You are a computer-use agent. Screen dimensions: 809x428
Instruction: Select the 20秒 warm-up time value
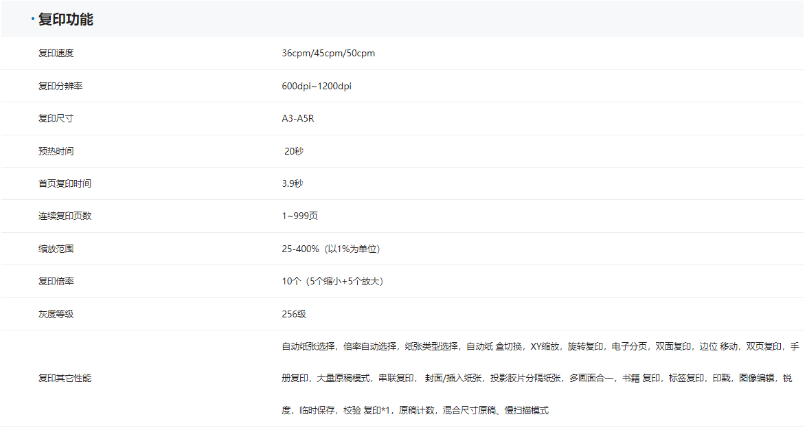click(x=293, y=151)
